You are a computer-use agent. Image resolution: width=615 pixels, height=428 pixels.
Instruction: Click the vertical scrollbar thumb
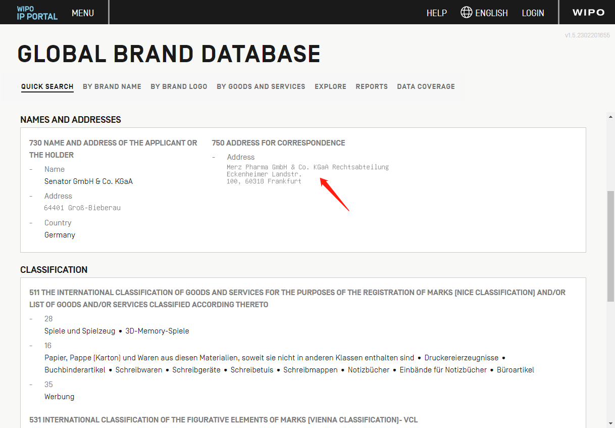[x=610, y=247]
